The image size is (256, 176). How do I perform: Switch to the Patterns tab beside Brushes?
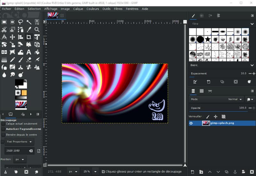point(202,16)
